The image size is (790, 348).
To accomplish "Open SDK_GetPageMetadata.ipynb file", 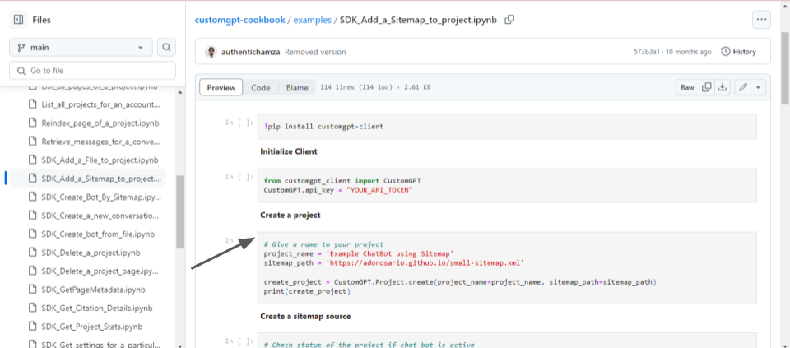I will coord(91,290).
